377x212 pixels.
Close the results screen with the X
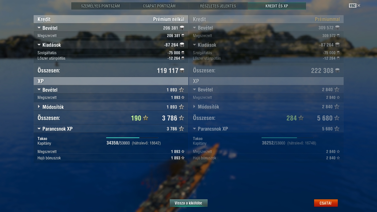[359, 6]
